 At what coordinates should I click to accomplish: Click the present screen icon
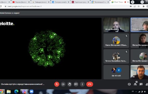coord(76,84)
